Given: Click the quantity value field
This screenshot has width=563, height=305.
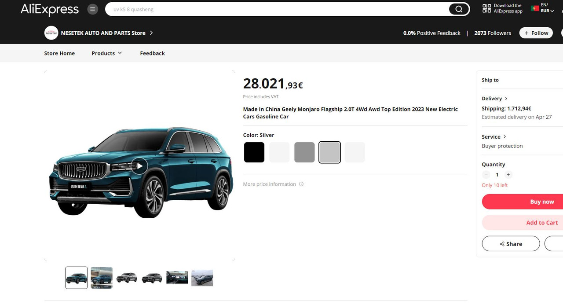Looking at the screenshot, I should coord(497,175).
